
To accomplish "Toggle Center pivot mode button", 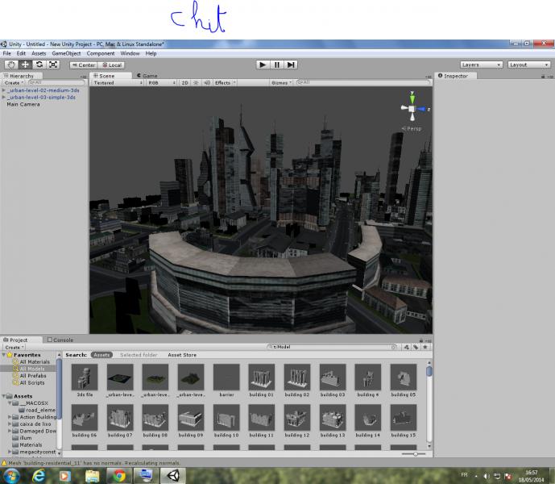I will 84,65.
